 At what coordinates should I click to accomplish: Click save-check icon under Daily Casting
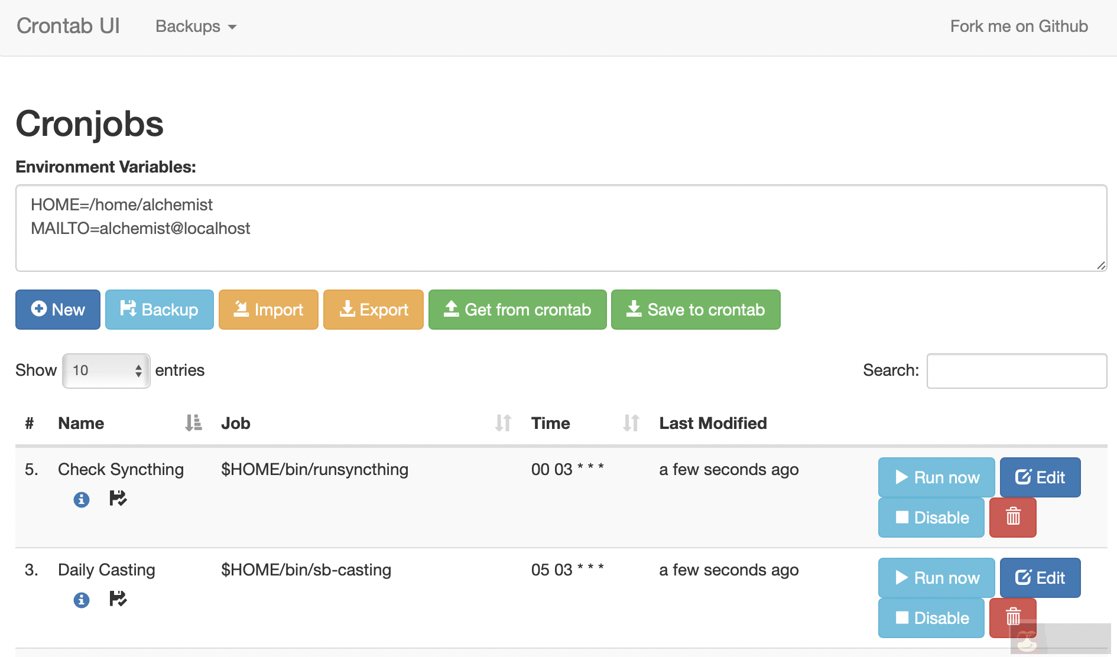(118, 599)
